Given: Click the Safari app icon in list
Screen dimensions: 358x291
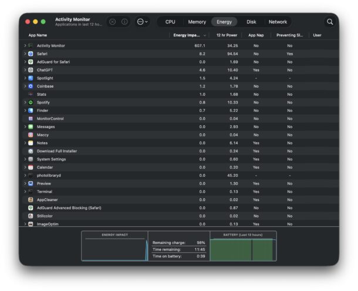Looking at the screenshot, I should [x=31, y=53].
